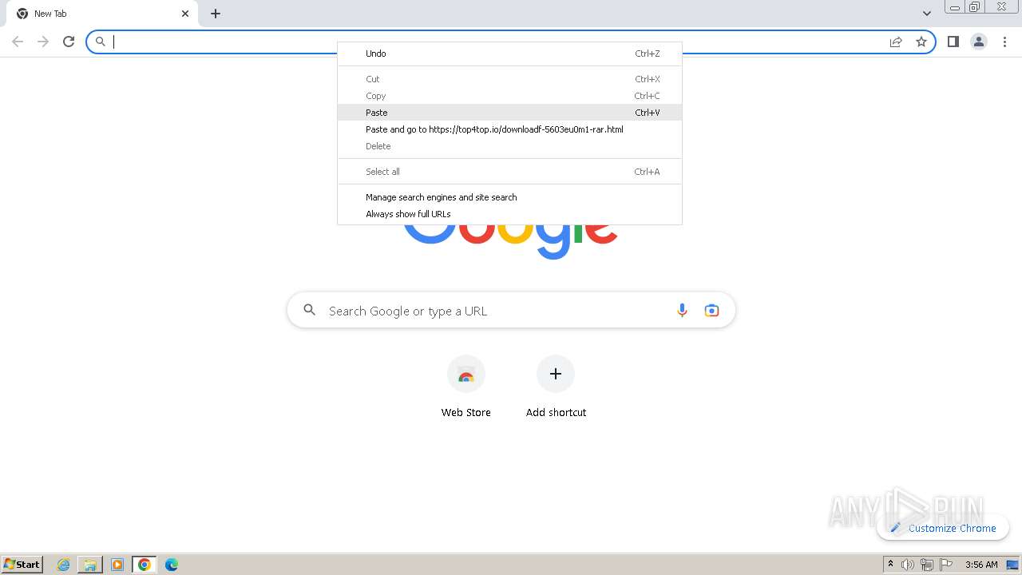The image size is (1022, 575).
Task: Go back using the browser back arrow
Action: click(x=18, y=42)
